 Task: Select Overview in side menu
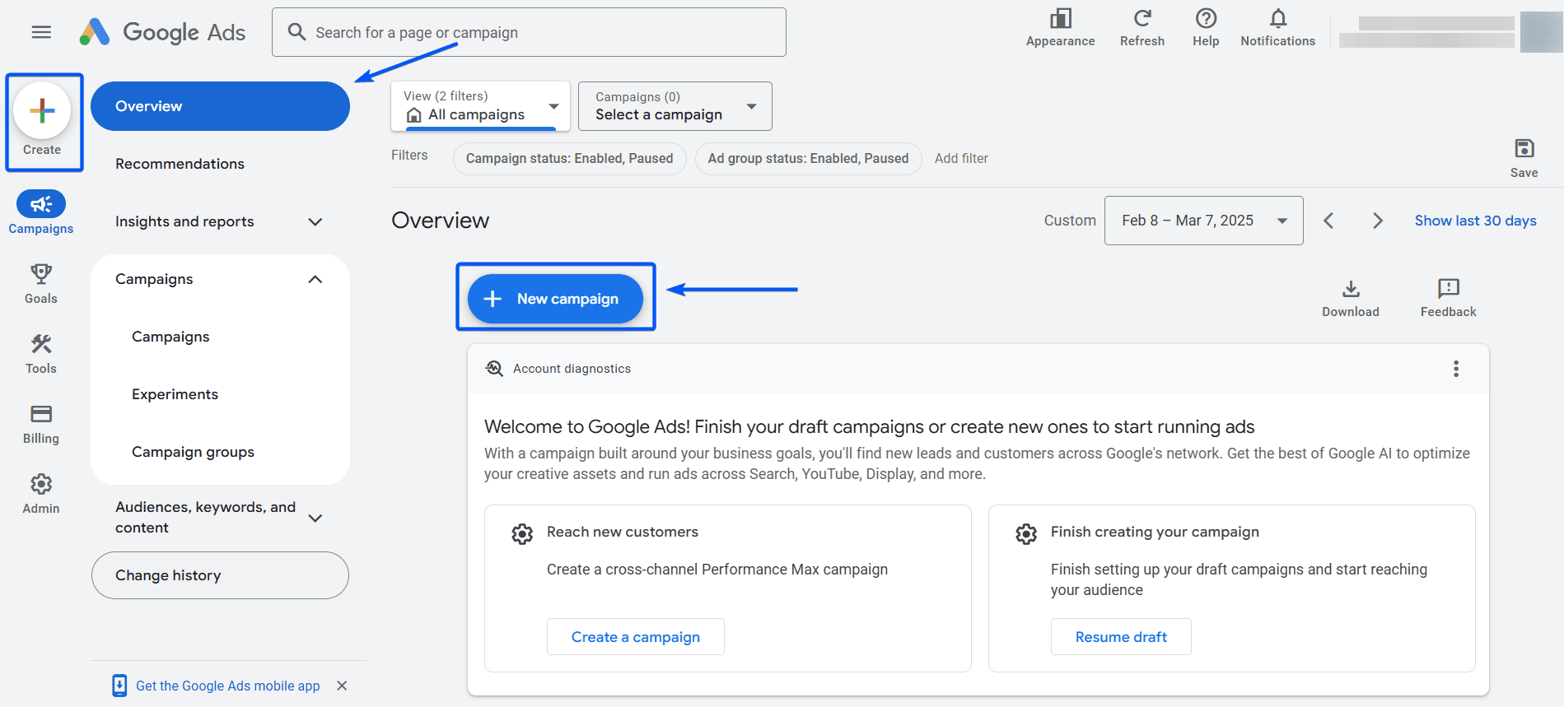click(220, 106)
